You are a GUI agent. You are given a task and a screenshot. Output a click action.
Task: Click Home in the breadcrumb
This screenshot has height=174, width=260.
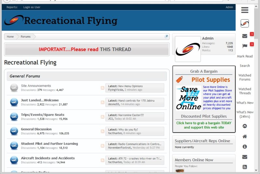(x=10, y=37)
